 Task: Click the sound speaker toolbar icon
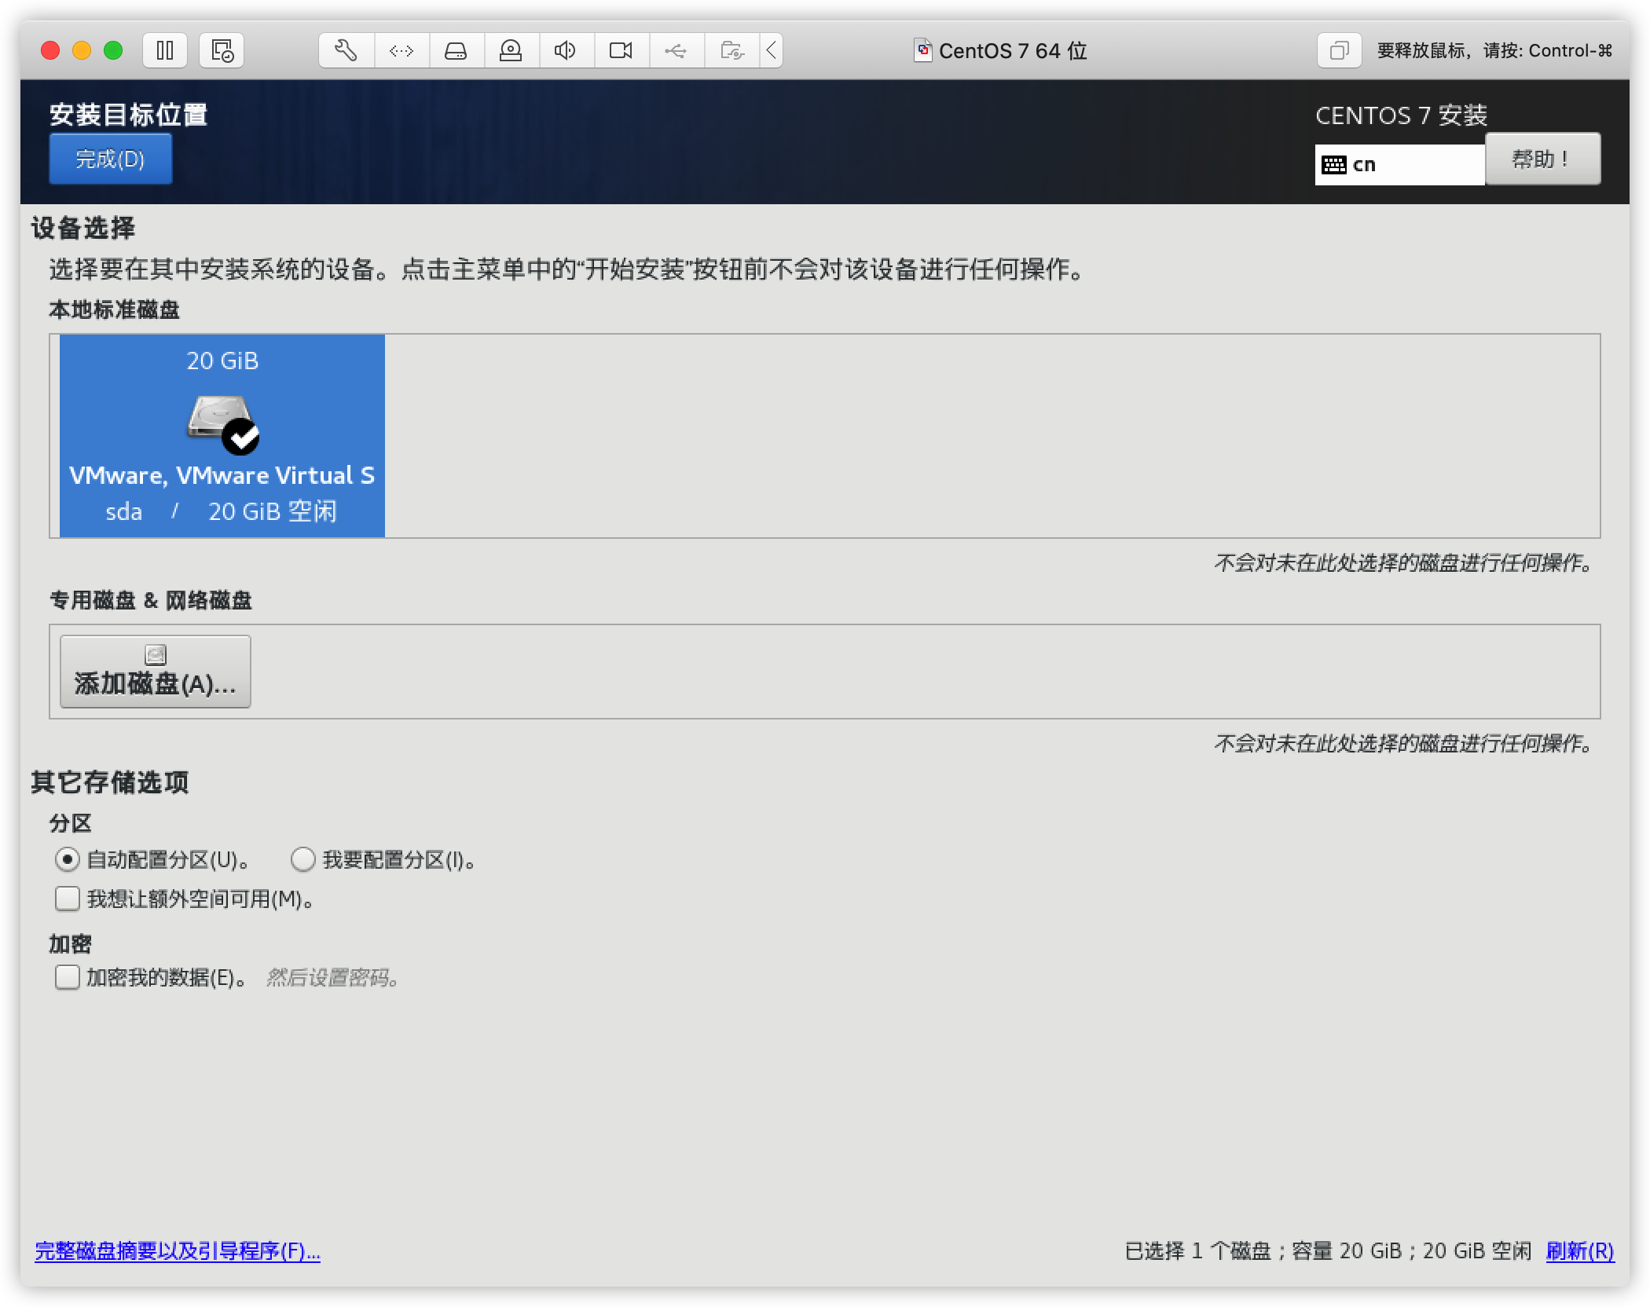click(566, 51)
